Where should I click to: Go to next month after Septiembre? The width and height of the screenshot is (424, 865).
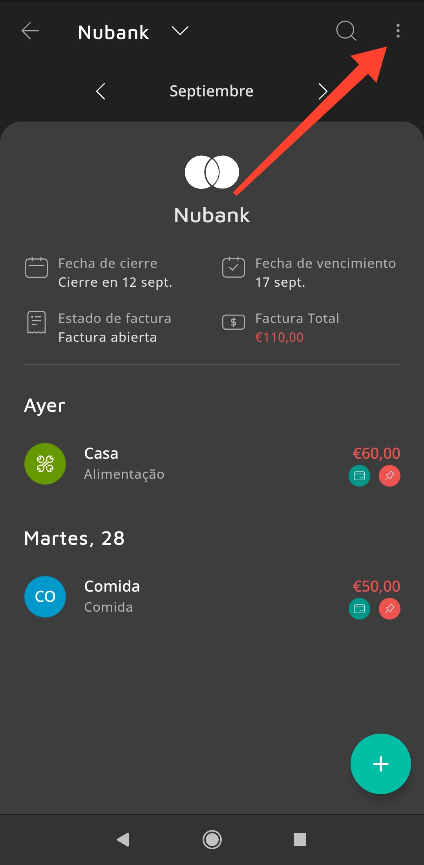coord(323,91)
